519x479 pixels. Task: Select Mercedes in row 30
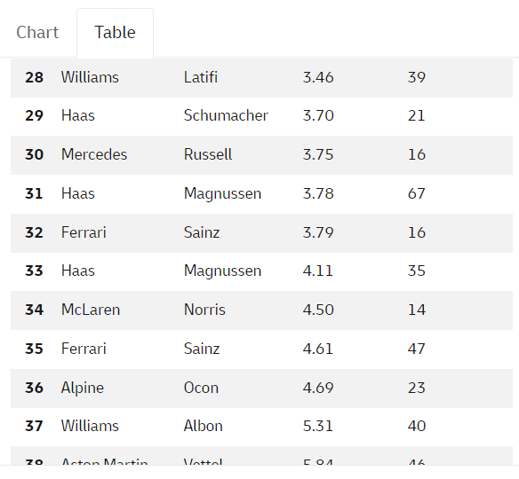[94, 154]
